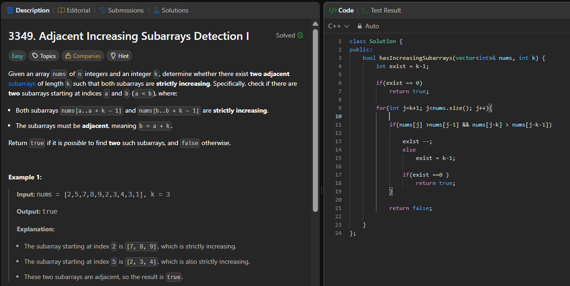Click line number 10 in the gutter
Screen dimensions: 570x286
click(338, 116)
